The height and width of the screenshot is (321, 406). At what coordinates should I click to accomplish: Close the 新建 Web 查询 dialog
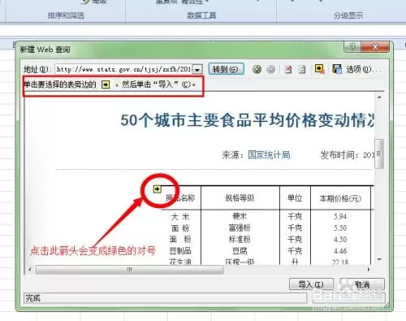click(x=375, y=47)
